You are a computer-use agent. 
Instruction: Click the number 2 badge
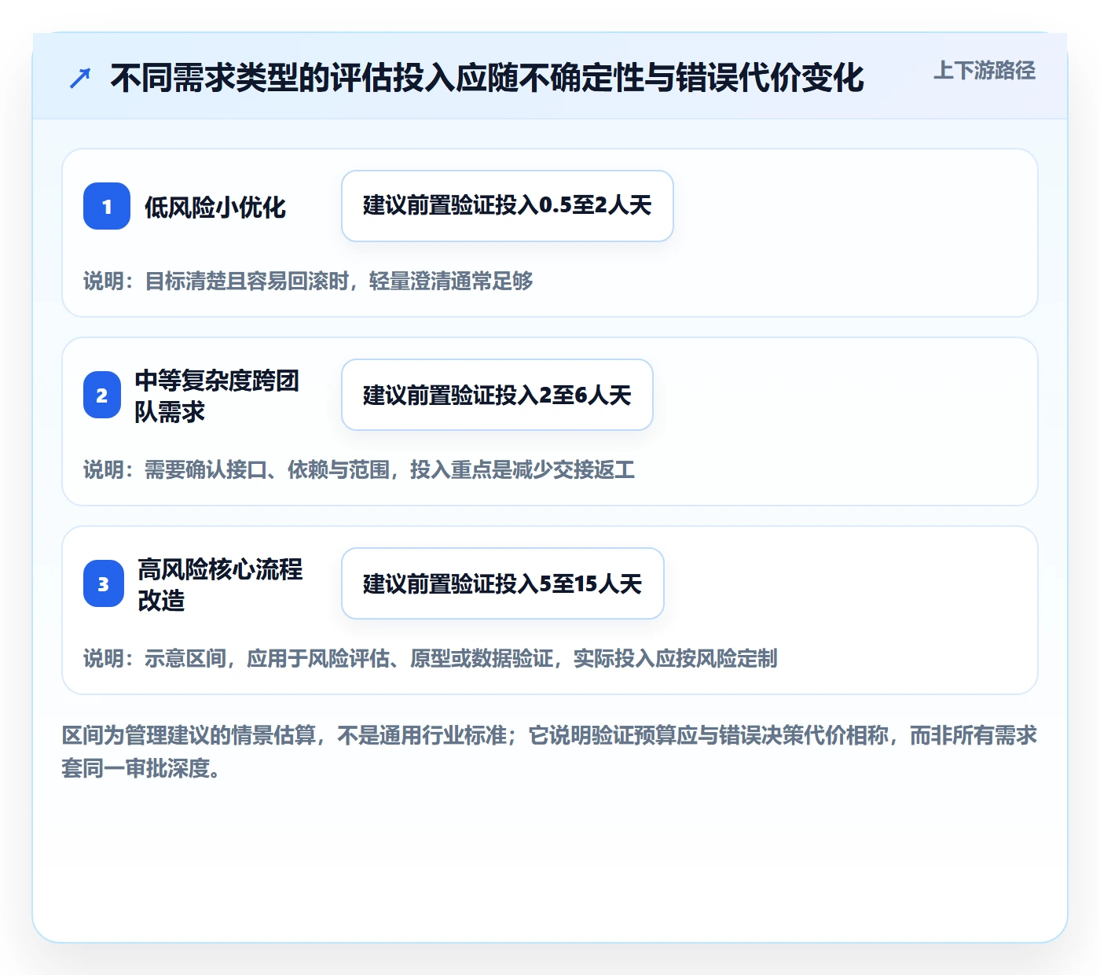pyautogui.click(x=102, y=395)
